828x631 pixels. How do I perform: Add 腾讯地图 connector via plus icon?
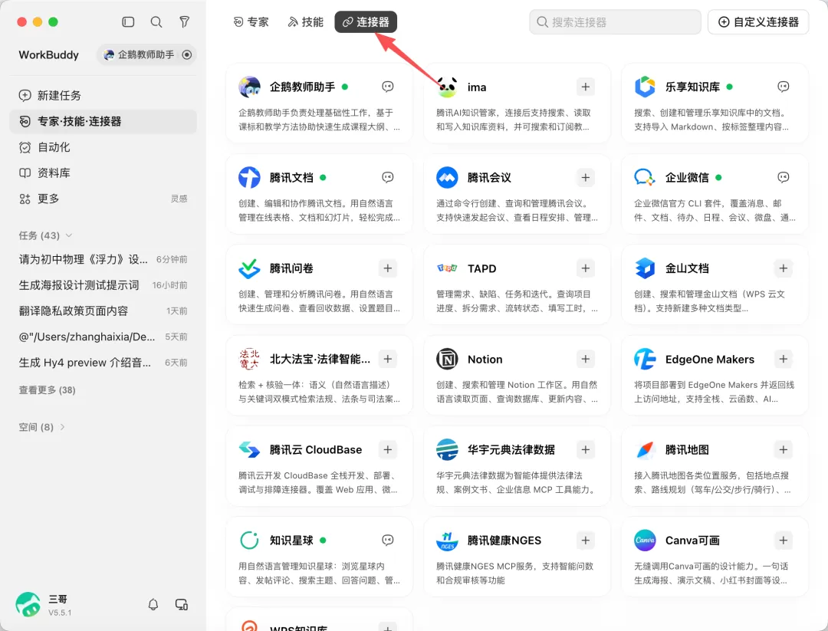click(x=783, y=449)
